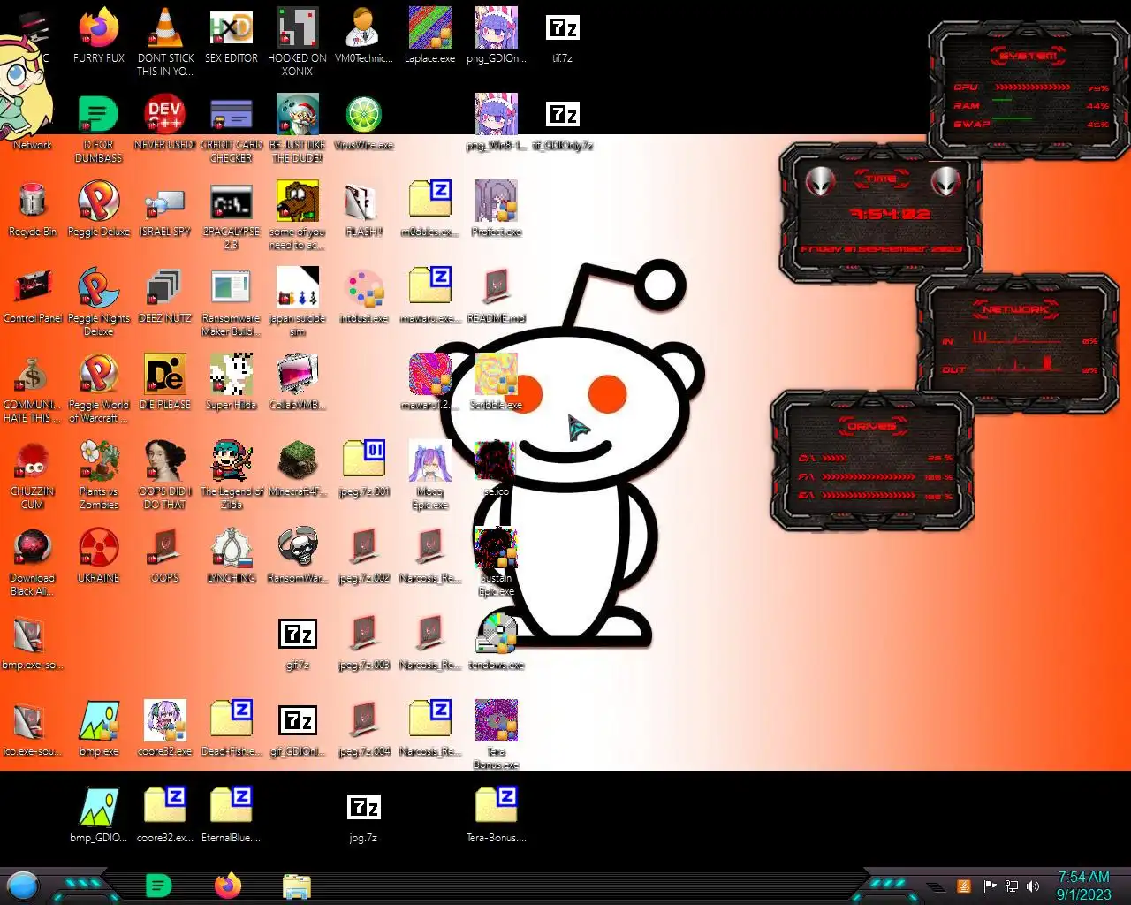1131x905 pixels.
Task: Open the VLC cone DONT STICK THIS shortcut
Action: pyautogui.click(x=165, y=41)
